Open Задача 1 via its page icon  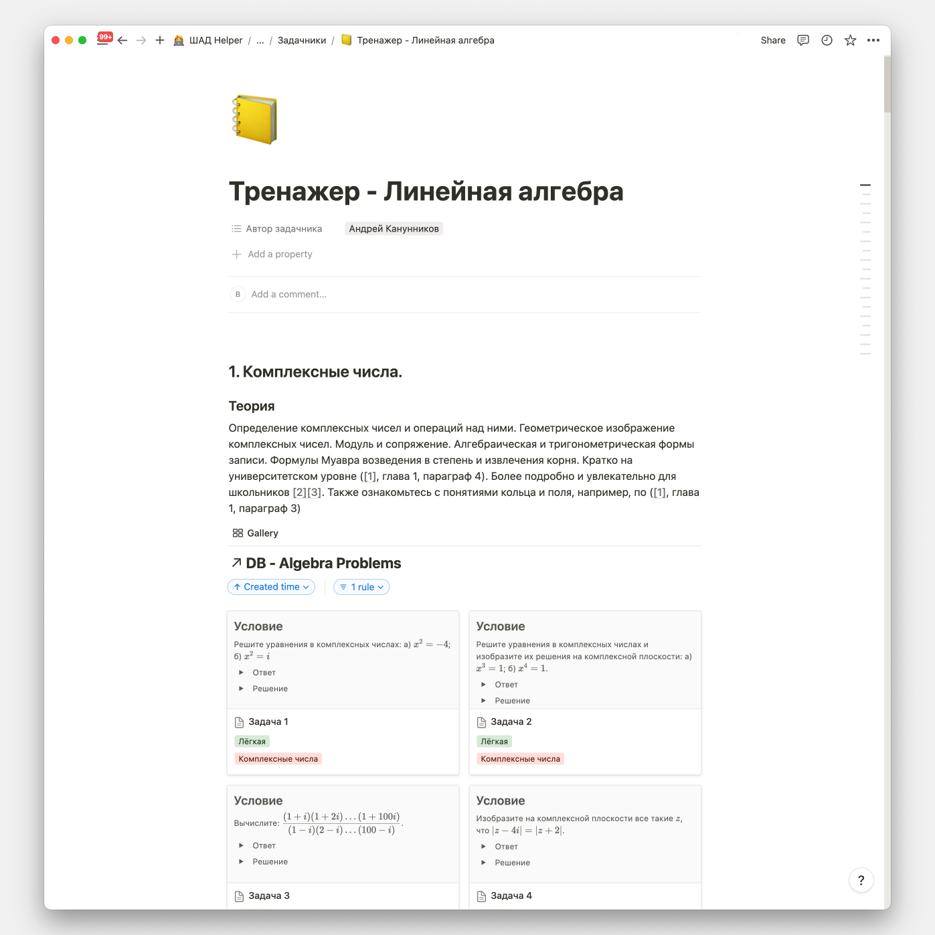pos(240,721)
